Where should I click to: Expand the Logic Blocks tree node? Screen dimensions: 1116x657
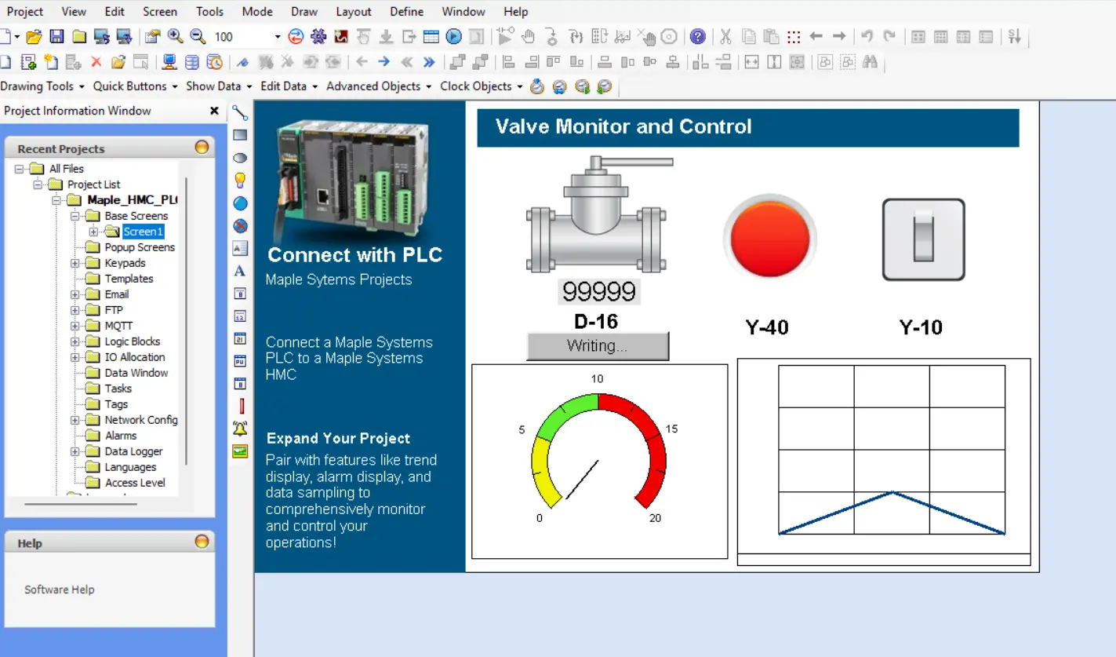75,341
